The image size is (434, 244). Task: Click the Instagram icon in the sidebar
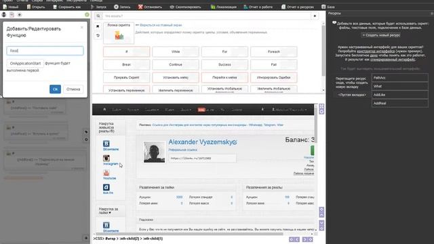click(x=106, y=158)
